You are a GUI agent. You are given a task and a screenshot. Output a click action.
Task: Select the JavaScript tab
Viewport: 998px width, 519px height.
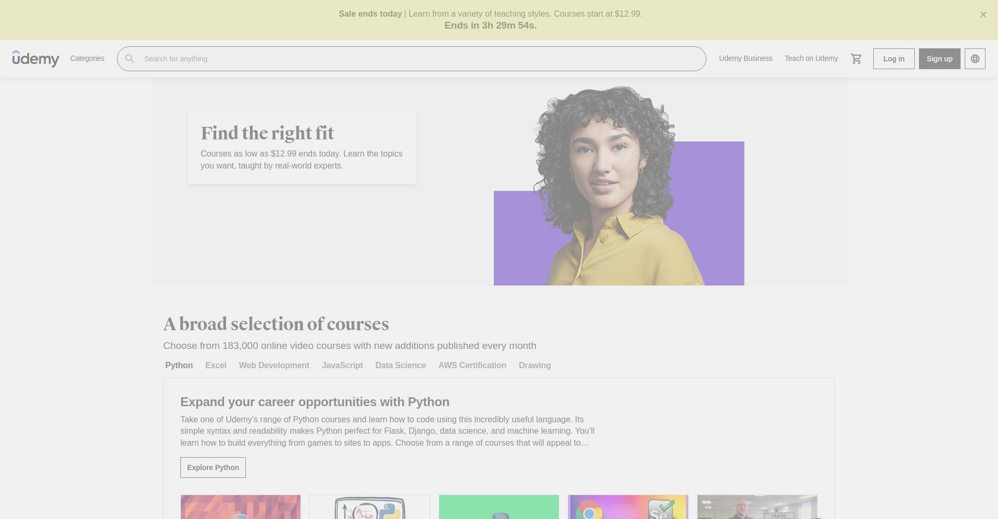(x=342, y=366)
